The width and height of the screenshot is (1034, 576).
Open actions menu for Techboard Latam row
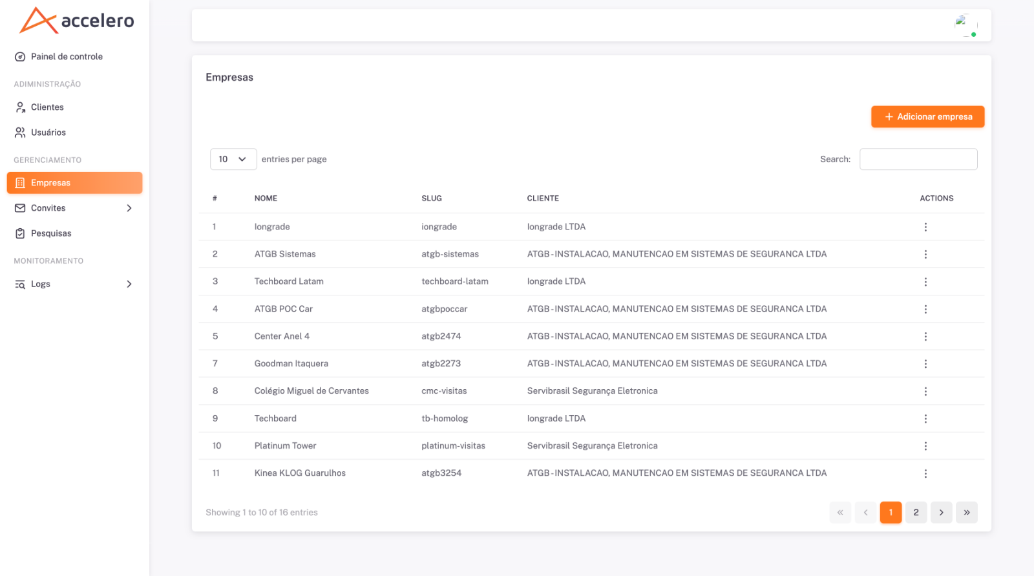925,282
